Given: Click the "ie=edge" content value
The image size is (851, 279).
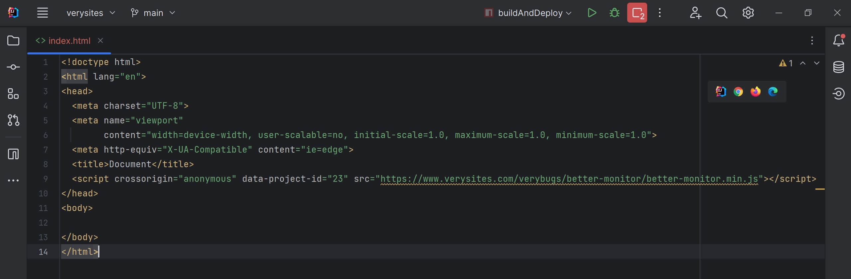Looking at the screenshot, I should (x=325, y=150).
